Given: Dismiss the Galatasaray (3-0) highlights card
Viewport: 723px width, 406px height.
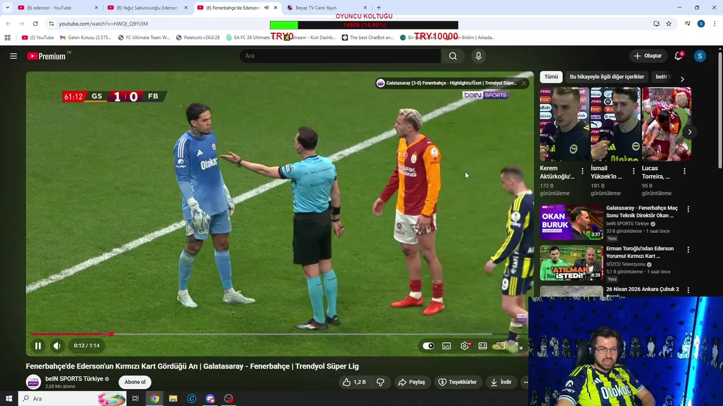Looking at the screenshot, I should [x=524, y=83].
